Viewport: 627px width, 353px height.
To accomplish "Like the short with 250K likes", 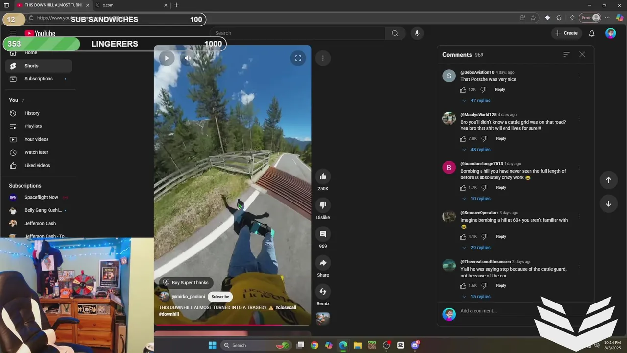I will pos(323,176).
